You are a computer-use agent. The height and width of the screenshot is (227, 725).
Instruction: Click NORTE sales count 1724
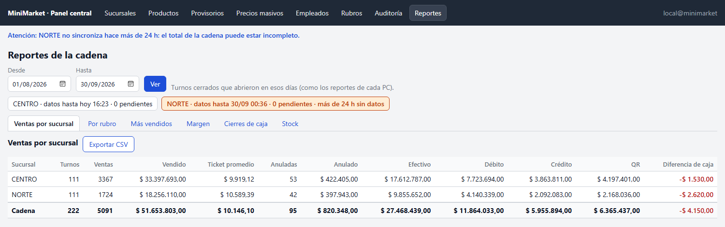click(x=105, y=195)
